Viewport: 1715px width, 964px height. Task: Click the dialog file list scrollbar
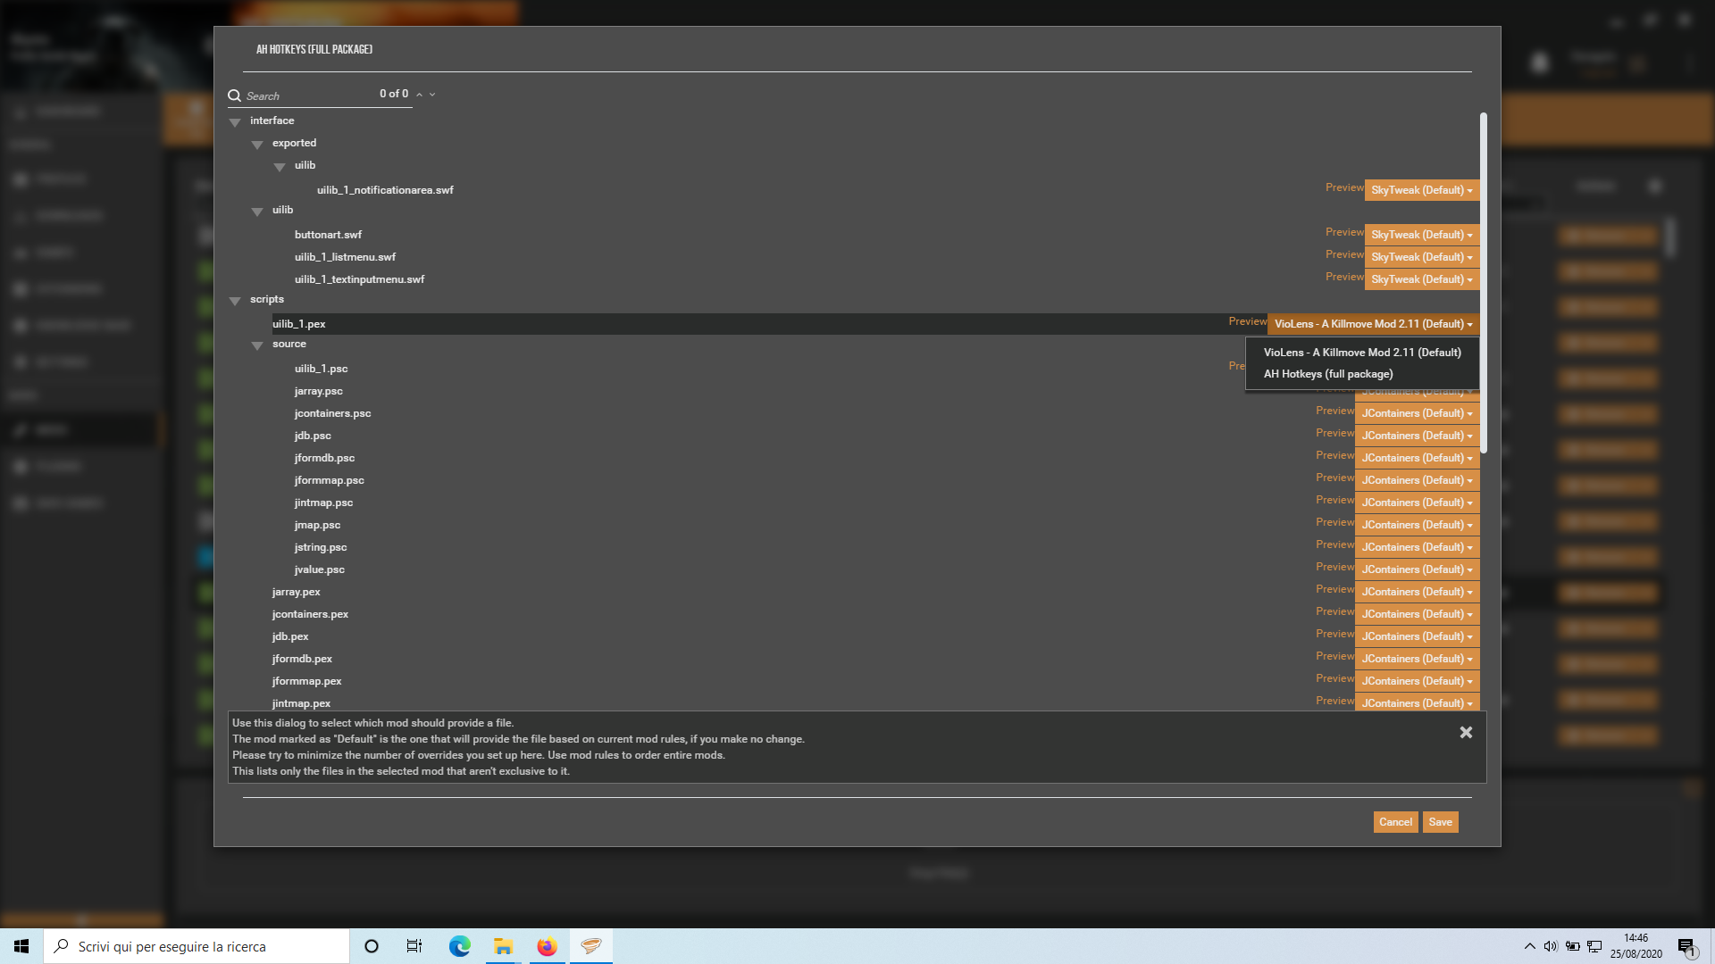(1484, 282)
